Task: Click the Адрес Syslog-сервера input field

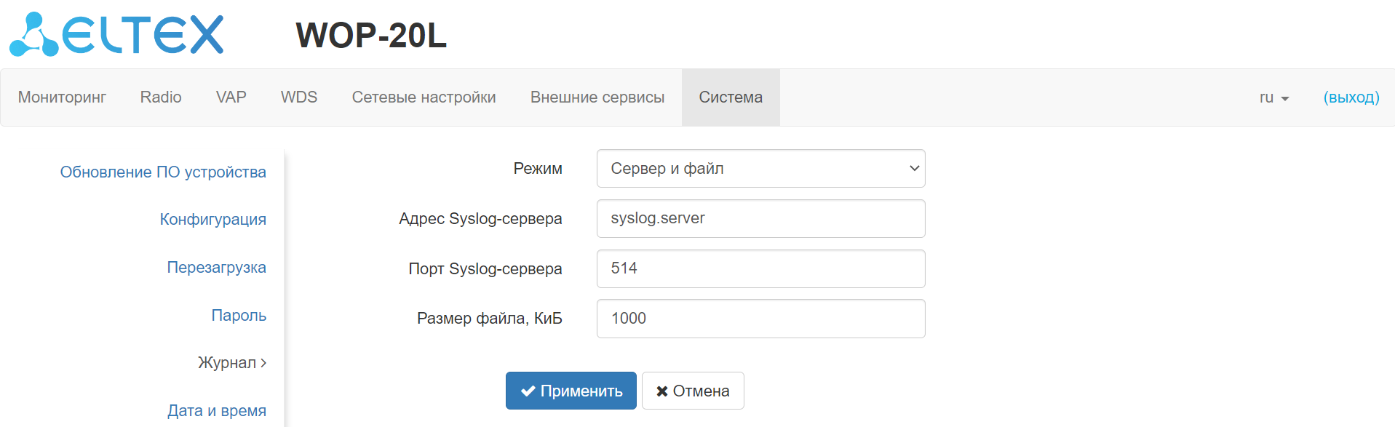Action: coord(760,219)
